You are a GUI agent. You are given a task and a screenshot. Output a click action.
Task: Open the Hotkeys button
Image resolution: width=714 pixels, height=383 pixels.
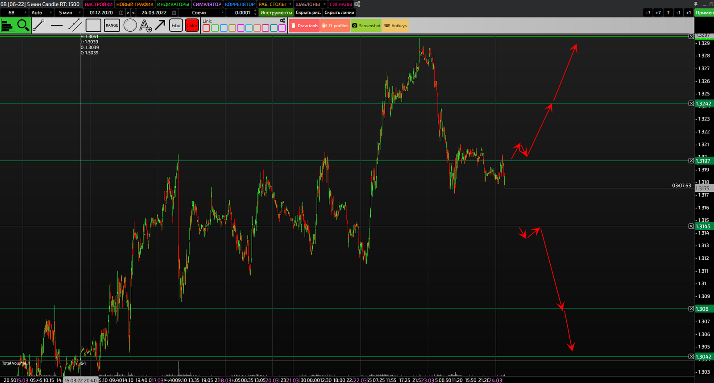tap(395, 25)
